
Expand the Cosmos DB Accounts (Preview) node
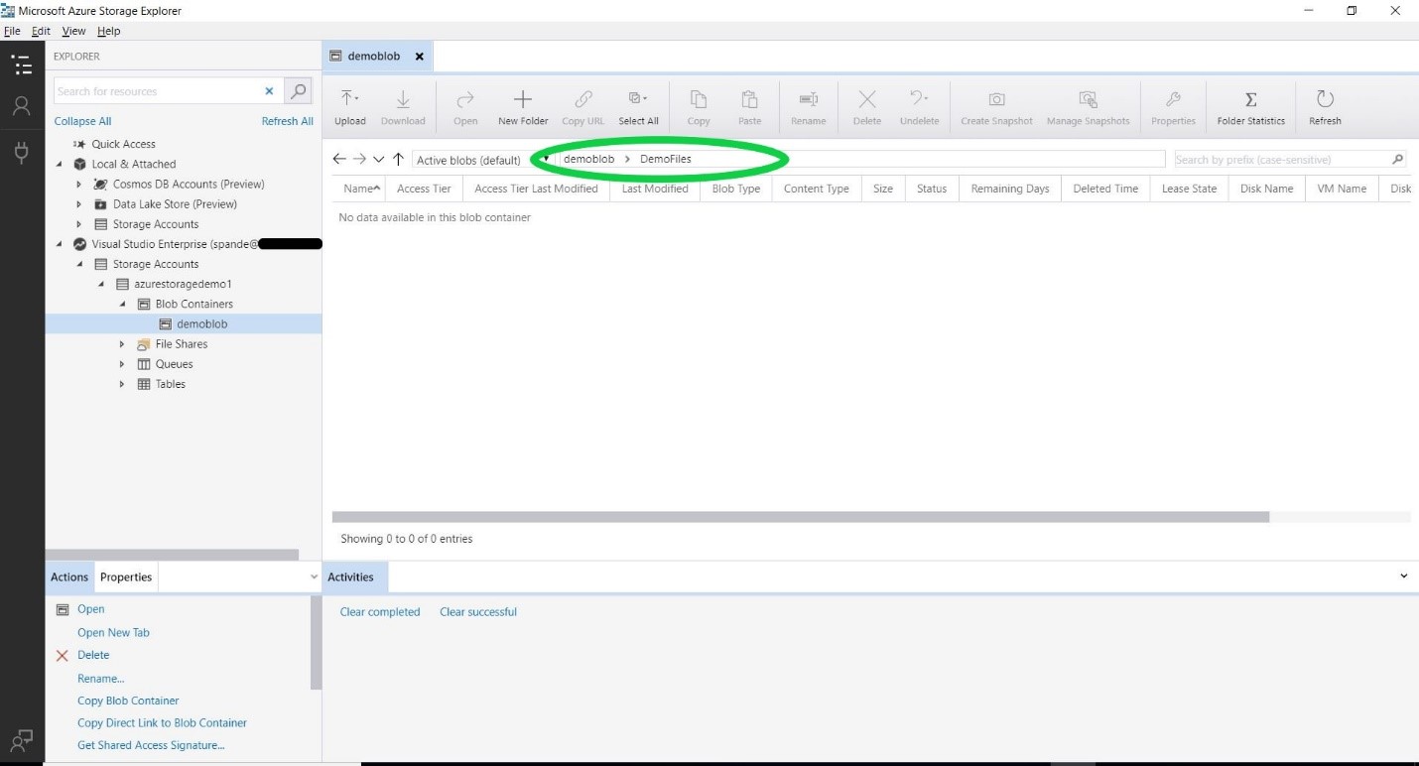[x=79, y=184]
